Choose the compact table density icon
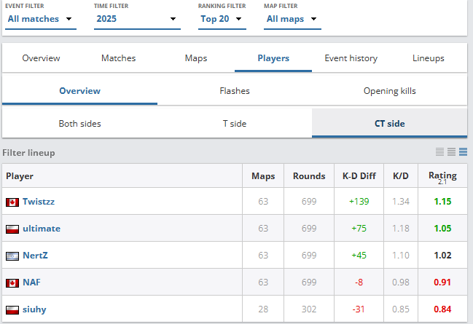The image size is (473, 324). pyautogui.click(x=439, y=152)
